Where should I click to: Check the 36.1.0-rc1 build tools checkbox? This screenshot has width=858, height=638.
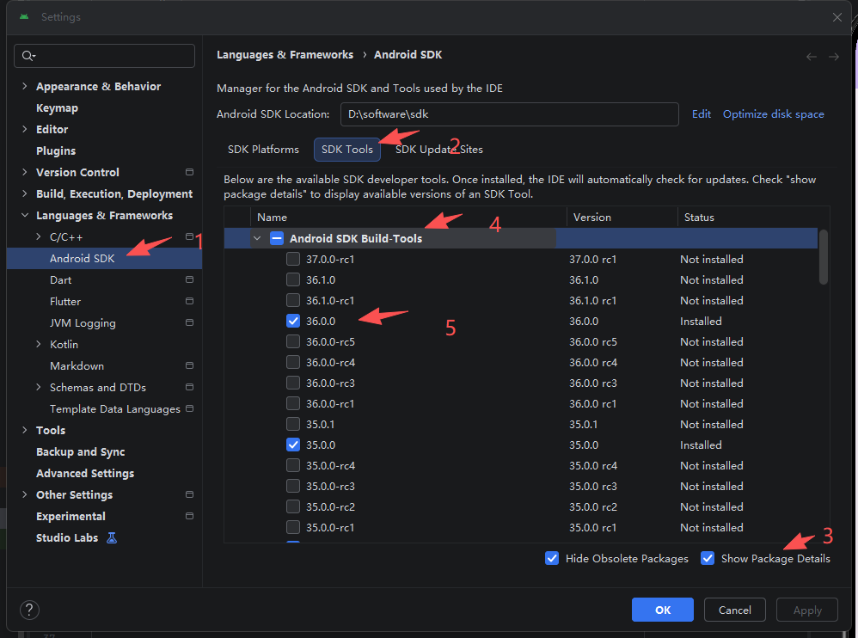click(293, 300)
